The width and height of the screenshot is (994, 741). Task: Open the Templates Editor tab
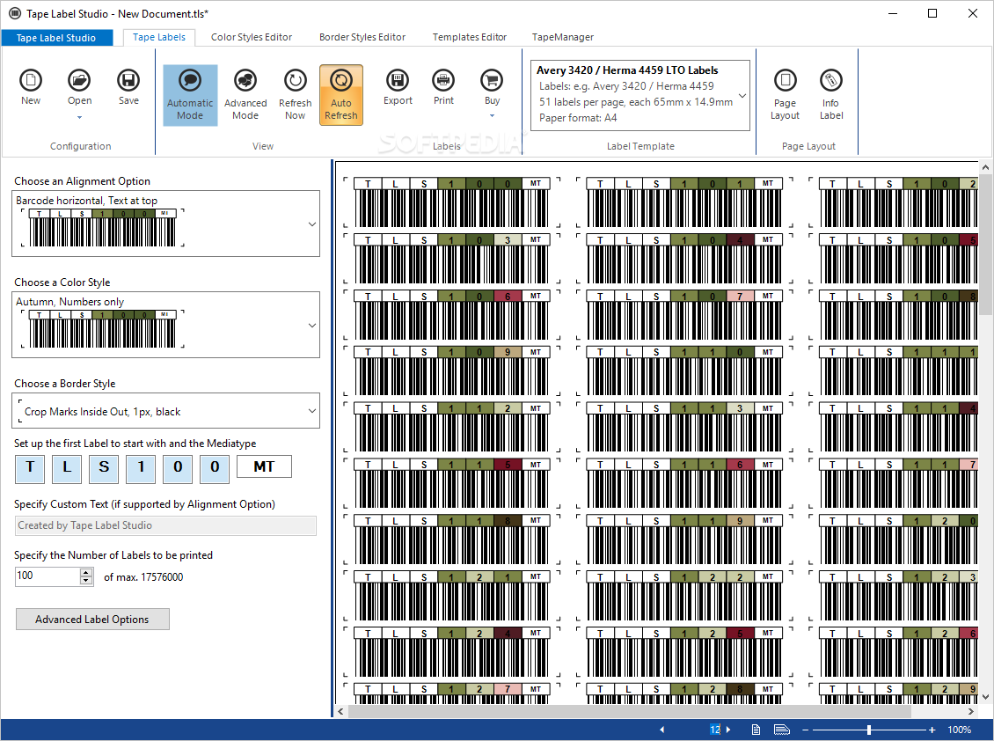pyautogui.click(x=470, y=38)
